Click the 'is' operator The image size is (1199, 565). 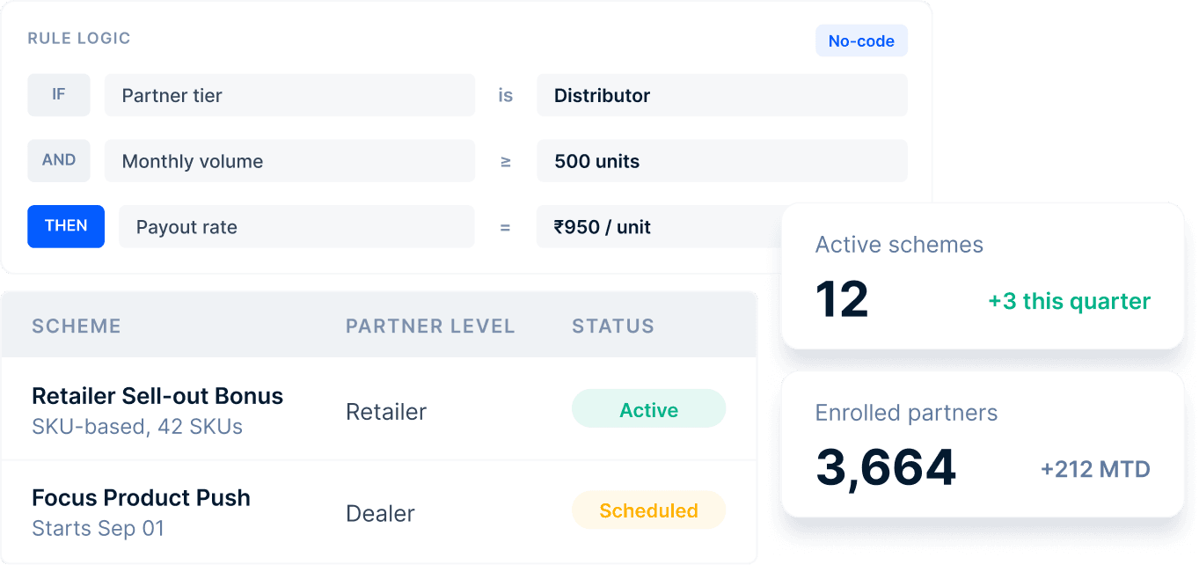click(x=506, y=95)
